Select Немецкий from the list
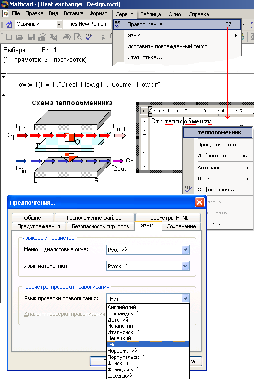 pos(148,338)
